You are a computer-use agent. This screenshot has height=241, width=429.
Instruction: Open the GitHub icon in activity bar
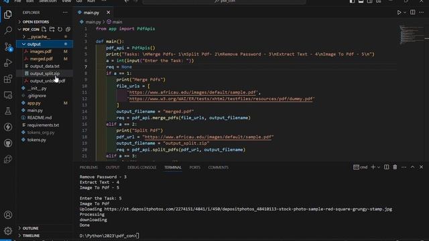[8, 143]
